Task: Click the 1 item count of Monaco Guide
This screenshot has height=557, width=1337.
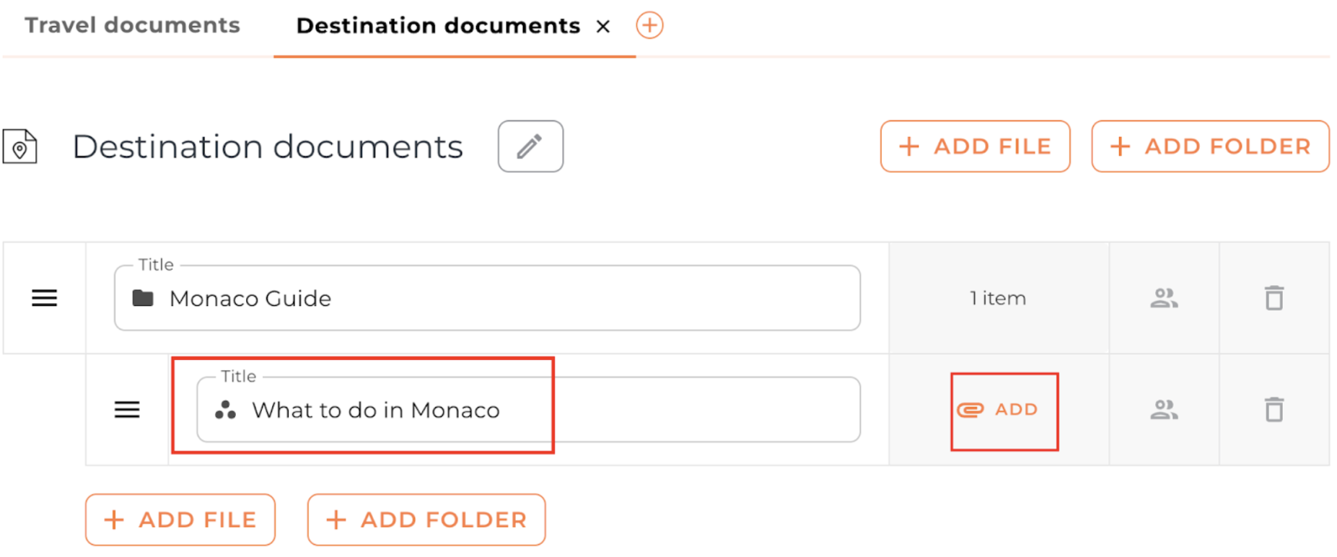Action: (998, 298)
